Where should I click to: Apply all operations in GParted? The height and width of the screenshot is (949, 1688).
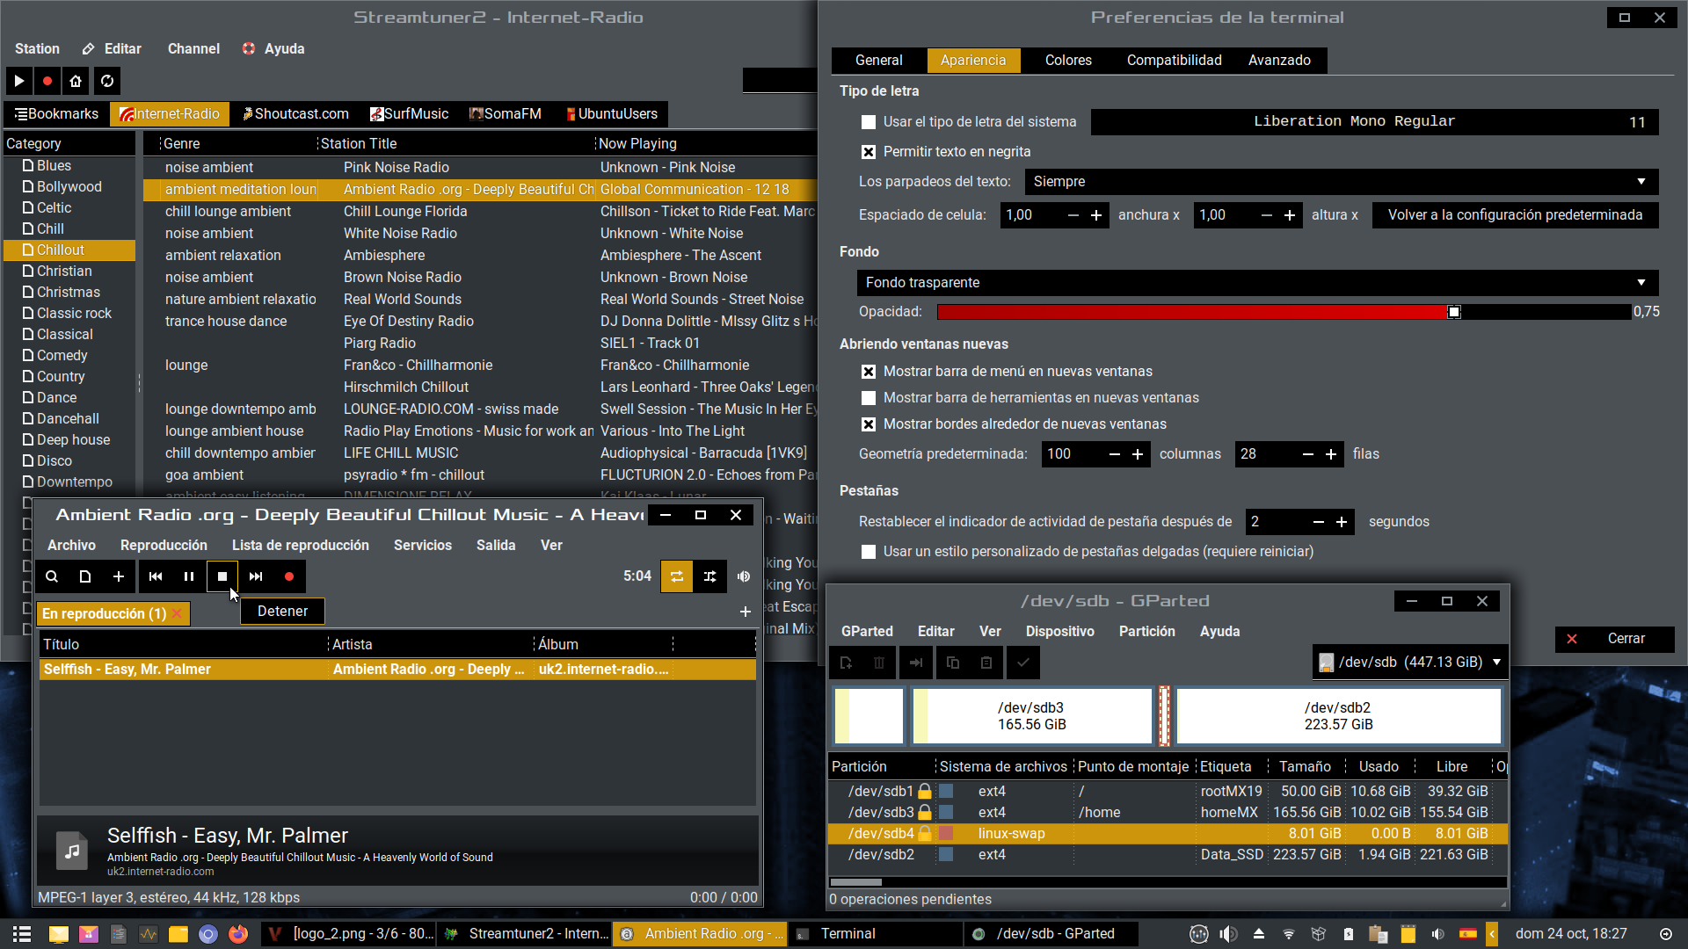pos(1023,663)
